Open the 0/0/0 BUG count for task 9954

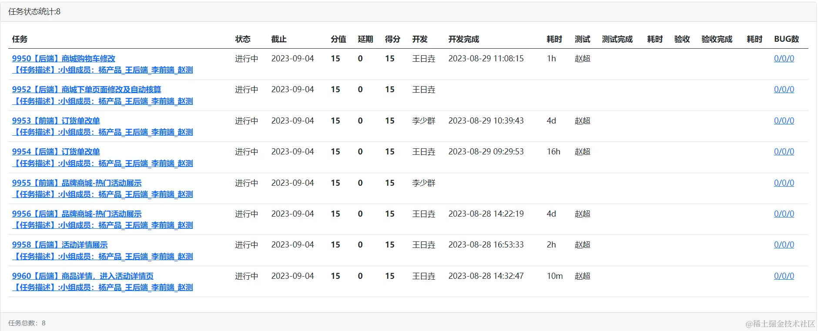click(x=784, y=151)
